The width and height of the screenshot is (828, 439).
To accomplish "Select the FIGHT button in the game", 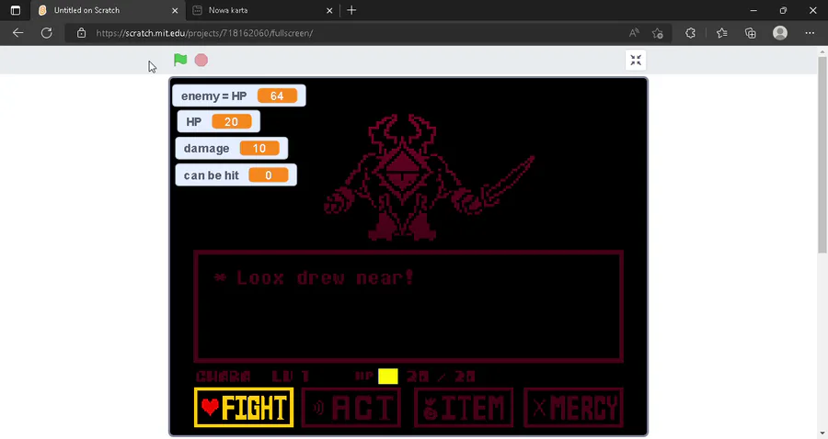I will point(244,408).
